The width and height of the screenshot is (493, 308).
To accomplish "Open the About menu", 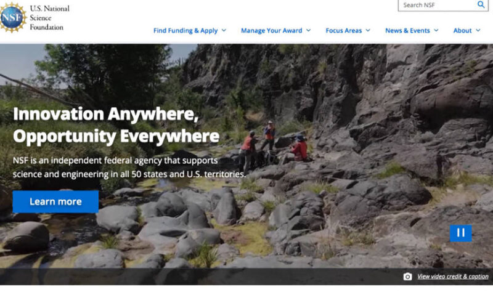I will pos(462,30).
